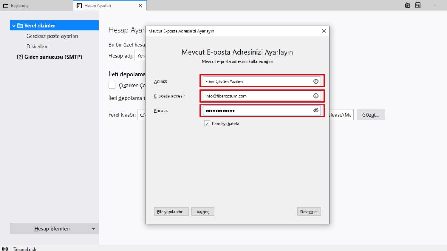The image size is (447, 251).
Task: Open the calendar icon in top bar
Action: [x=408, y=6]
